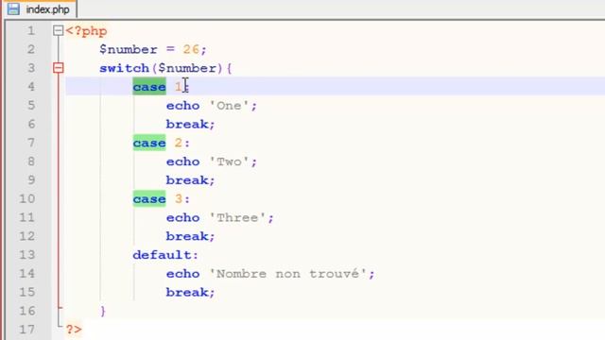
Task: Click the save icon on index.php tab
Action: [13, 9]
